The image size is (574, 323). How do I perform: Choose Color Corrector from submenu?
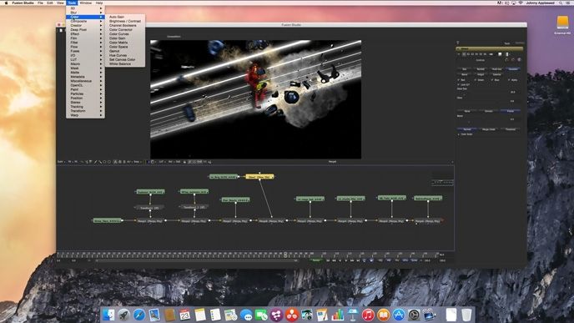[x=125, y=30]
